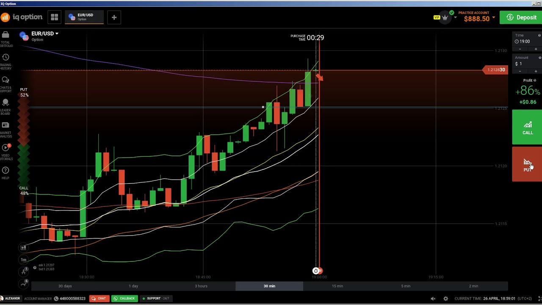Expand the VIP status dropdown arrow

pos(455,18)
